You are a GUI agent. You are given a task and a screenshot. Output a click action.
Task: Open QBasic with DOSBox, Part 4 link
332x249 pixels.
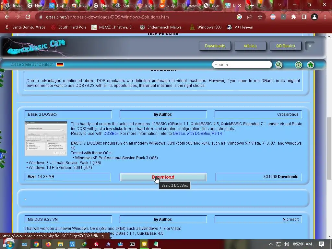click(x=197, y=133)
